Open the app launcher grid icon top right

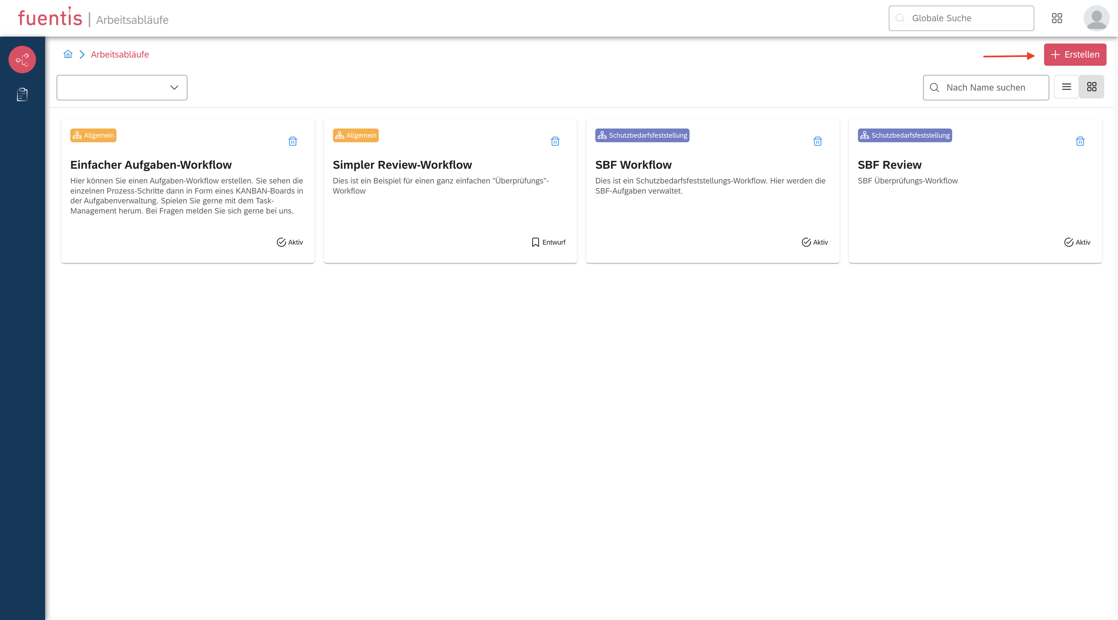(1057, 18)
